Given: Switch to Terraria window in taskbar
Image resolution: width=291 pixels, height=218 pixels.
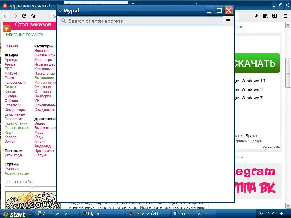Looking at the screenshot, I should [148, 213].
